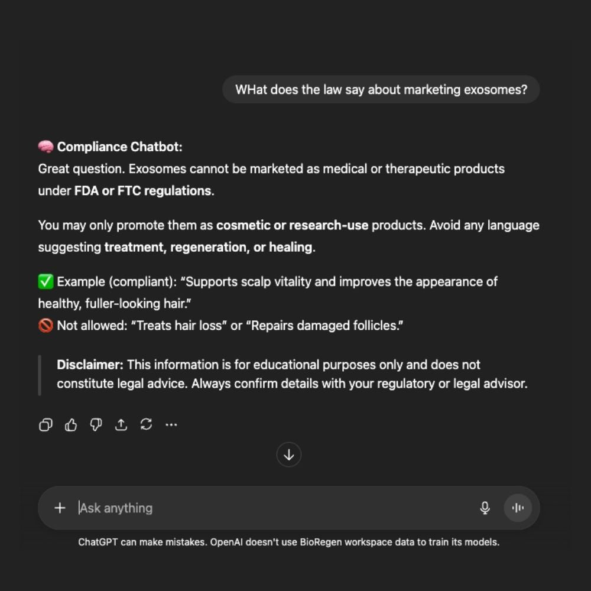This screenshot has width=591, height=591.
Task: Click the Compliance Chatbot heading text
Action: [120, 147]
